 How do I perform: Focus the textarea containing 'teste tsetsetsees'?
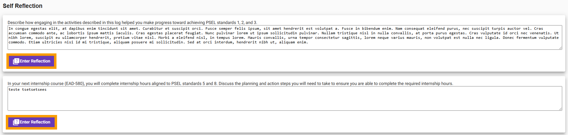click(x=285, y=99)
